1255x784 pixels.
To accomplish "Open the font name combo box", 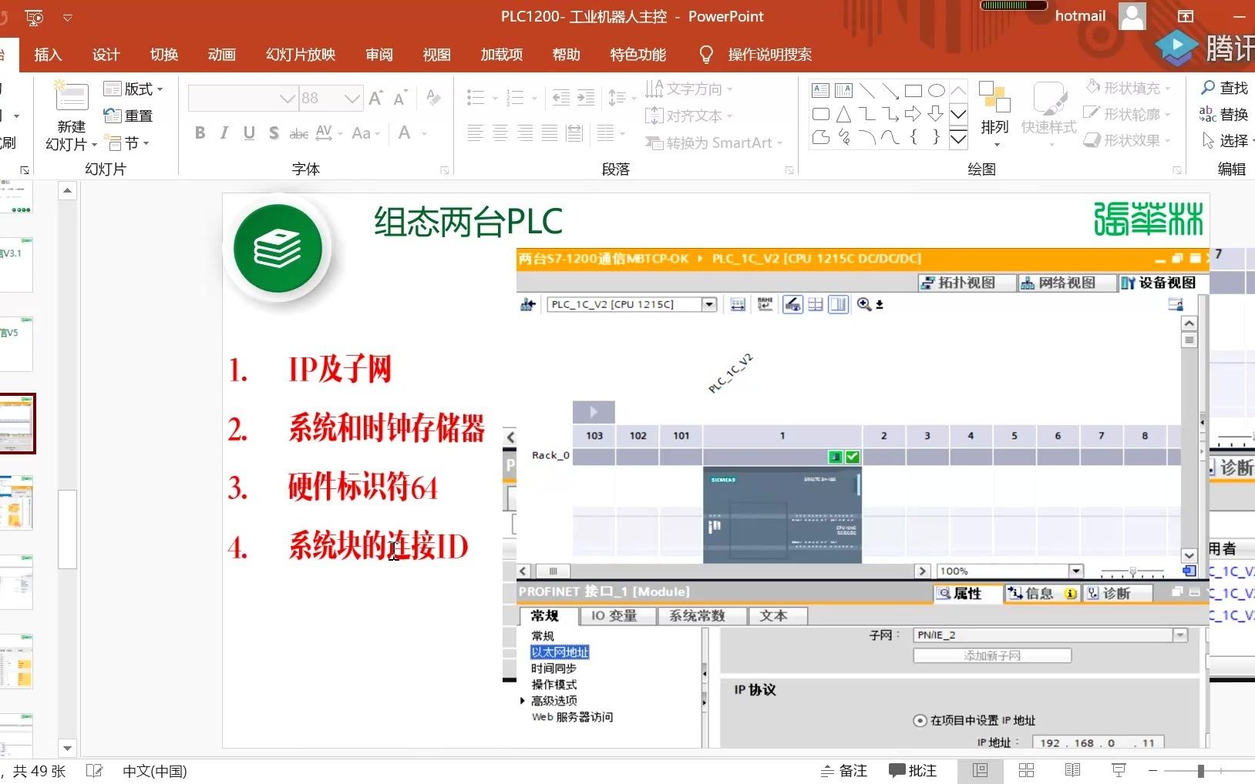I will [x=244, y=99].
